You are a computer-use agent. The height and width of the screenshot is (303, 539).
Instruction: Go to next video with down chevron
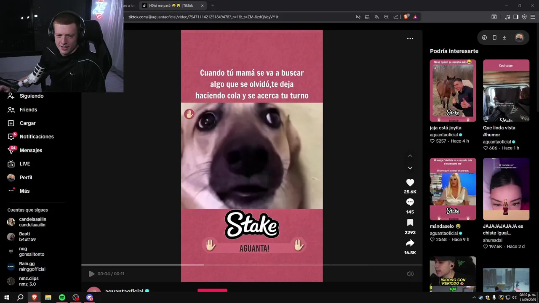click(x=410, y=168)
